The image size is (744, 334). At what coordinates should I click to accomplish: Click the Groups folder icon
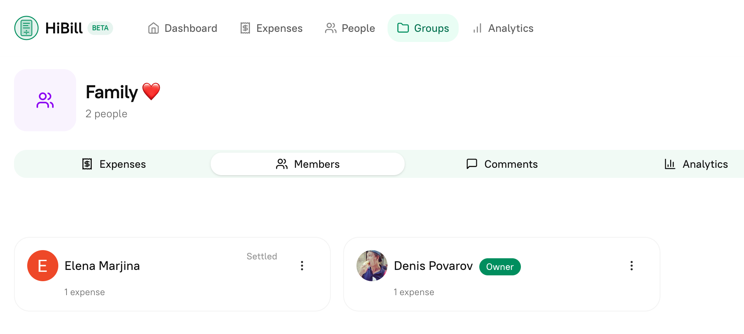(x=403, y=28)
